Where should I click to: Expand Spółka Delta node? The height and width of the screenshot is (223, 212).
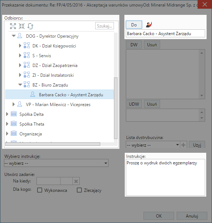tap(7, 114)
